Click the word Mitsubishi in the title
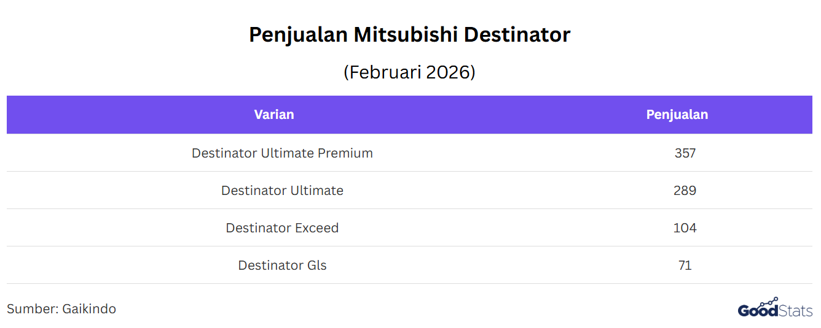Screen dimensions: 821x328 (x=406, y=34)
